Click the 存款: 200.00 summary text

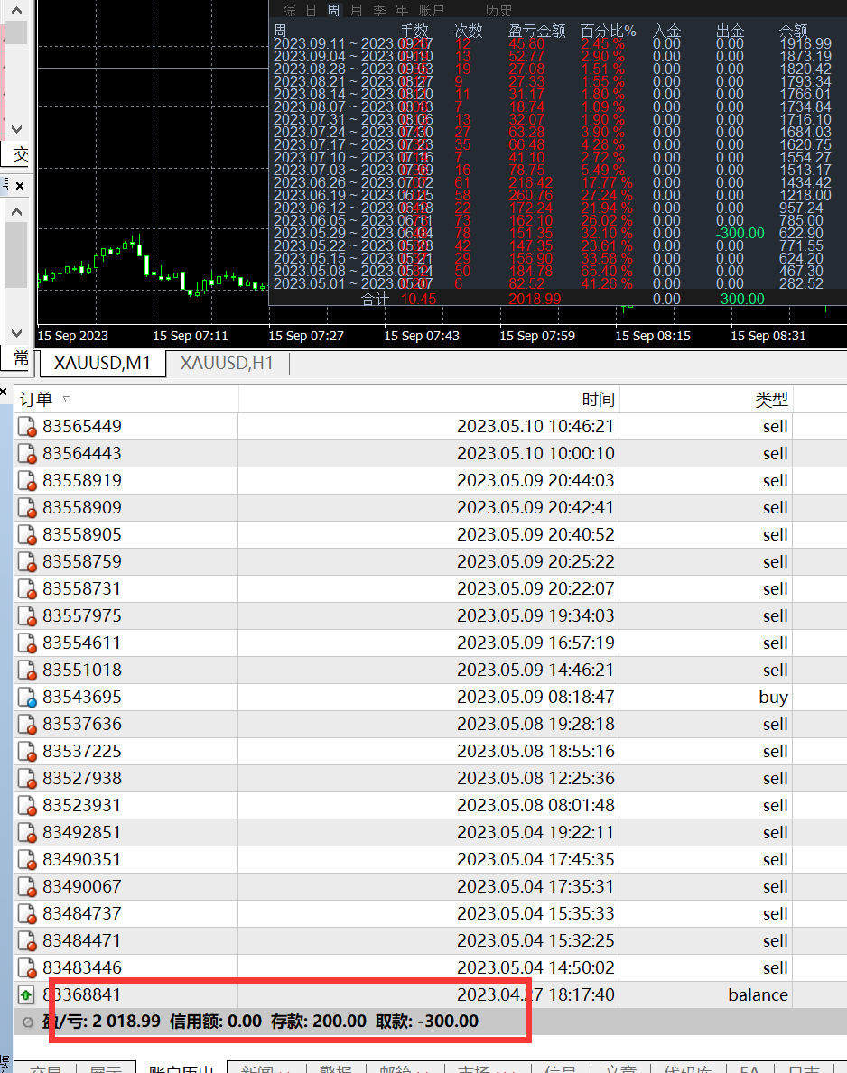coord(319,1022)
